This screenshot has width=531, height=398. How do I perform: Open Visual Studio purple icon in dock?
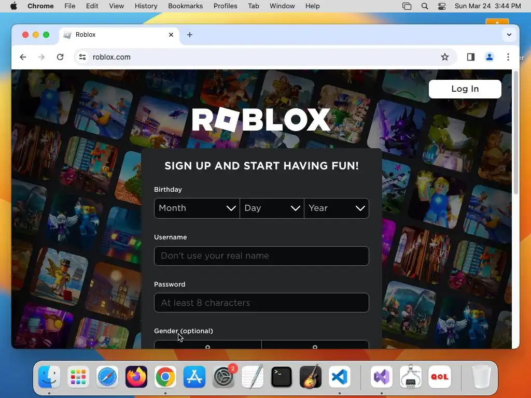pyautogui.click(x=382, y=377)
